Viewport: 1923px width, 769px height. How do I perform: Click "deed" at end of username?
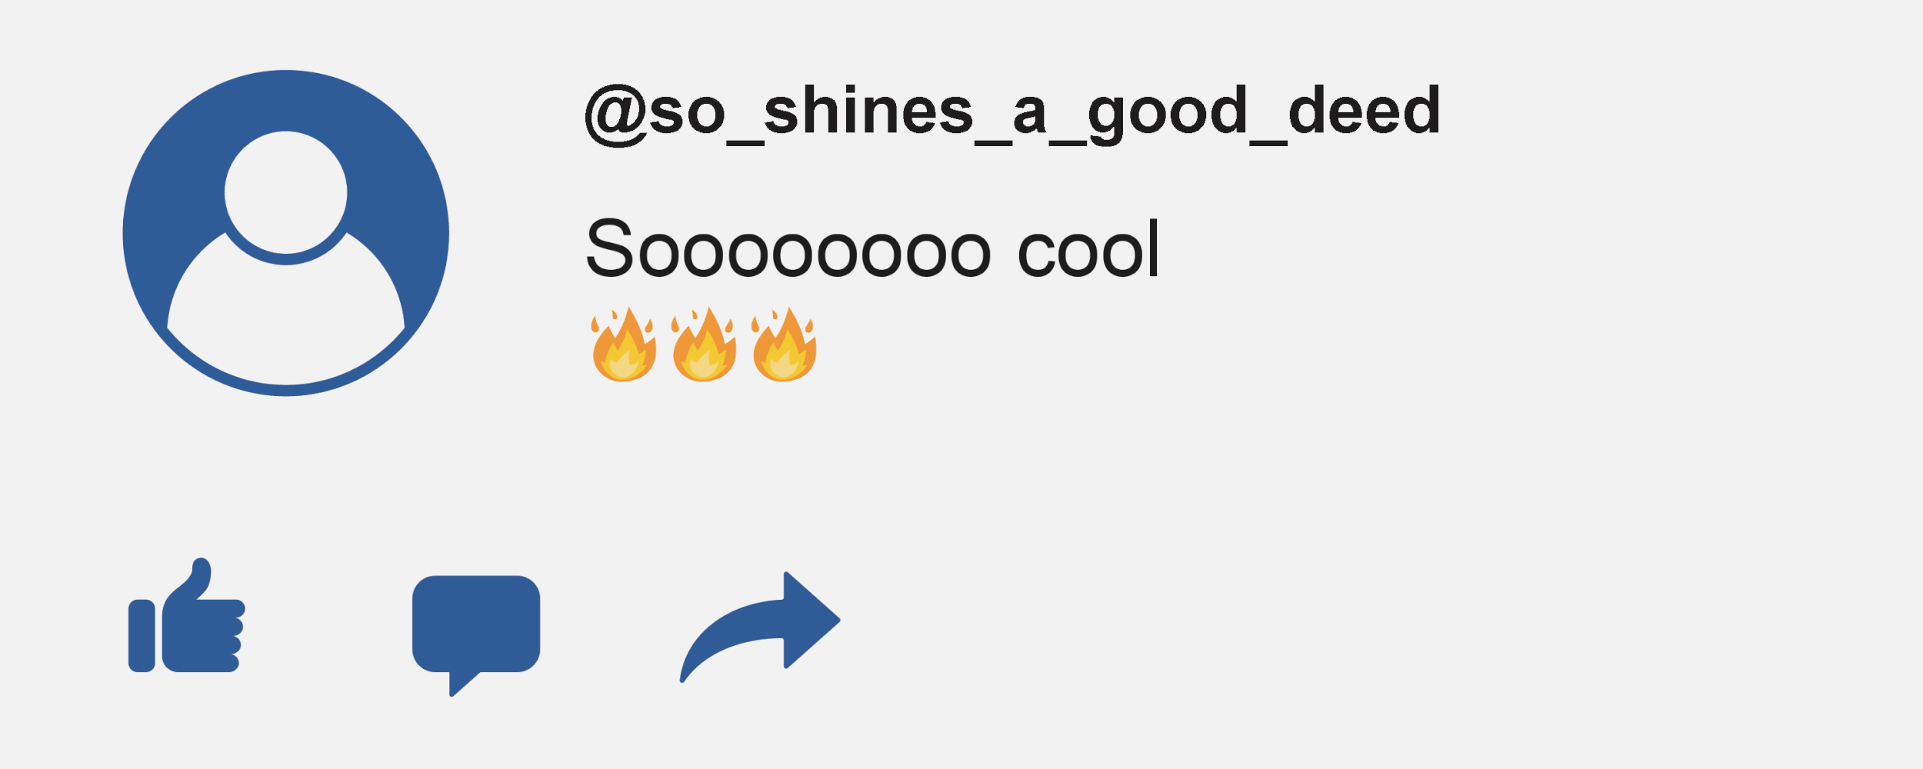click(1364, 109)
